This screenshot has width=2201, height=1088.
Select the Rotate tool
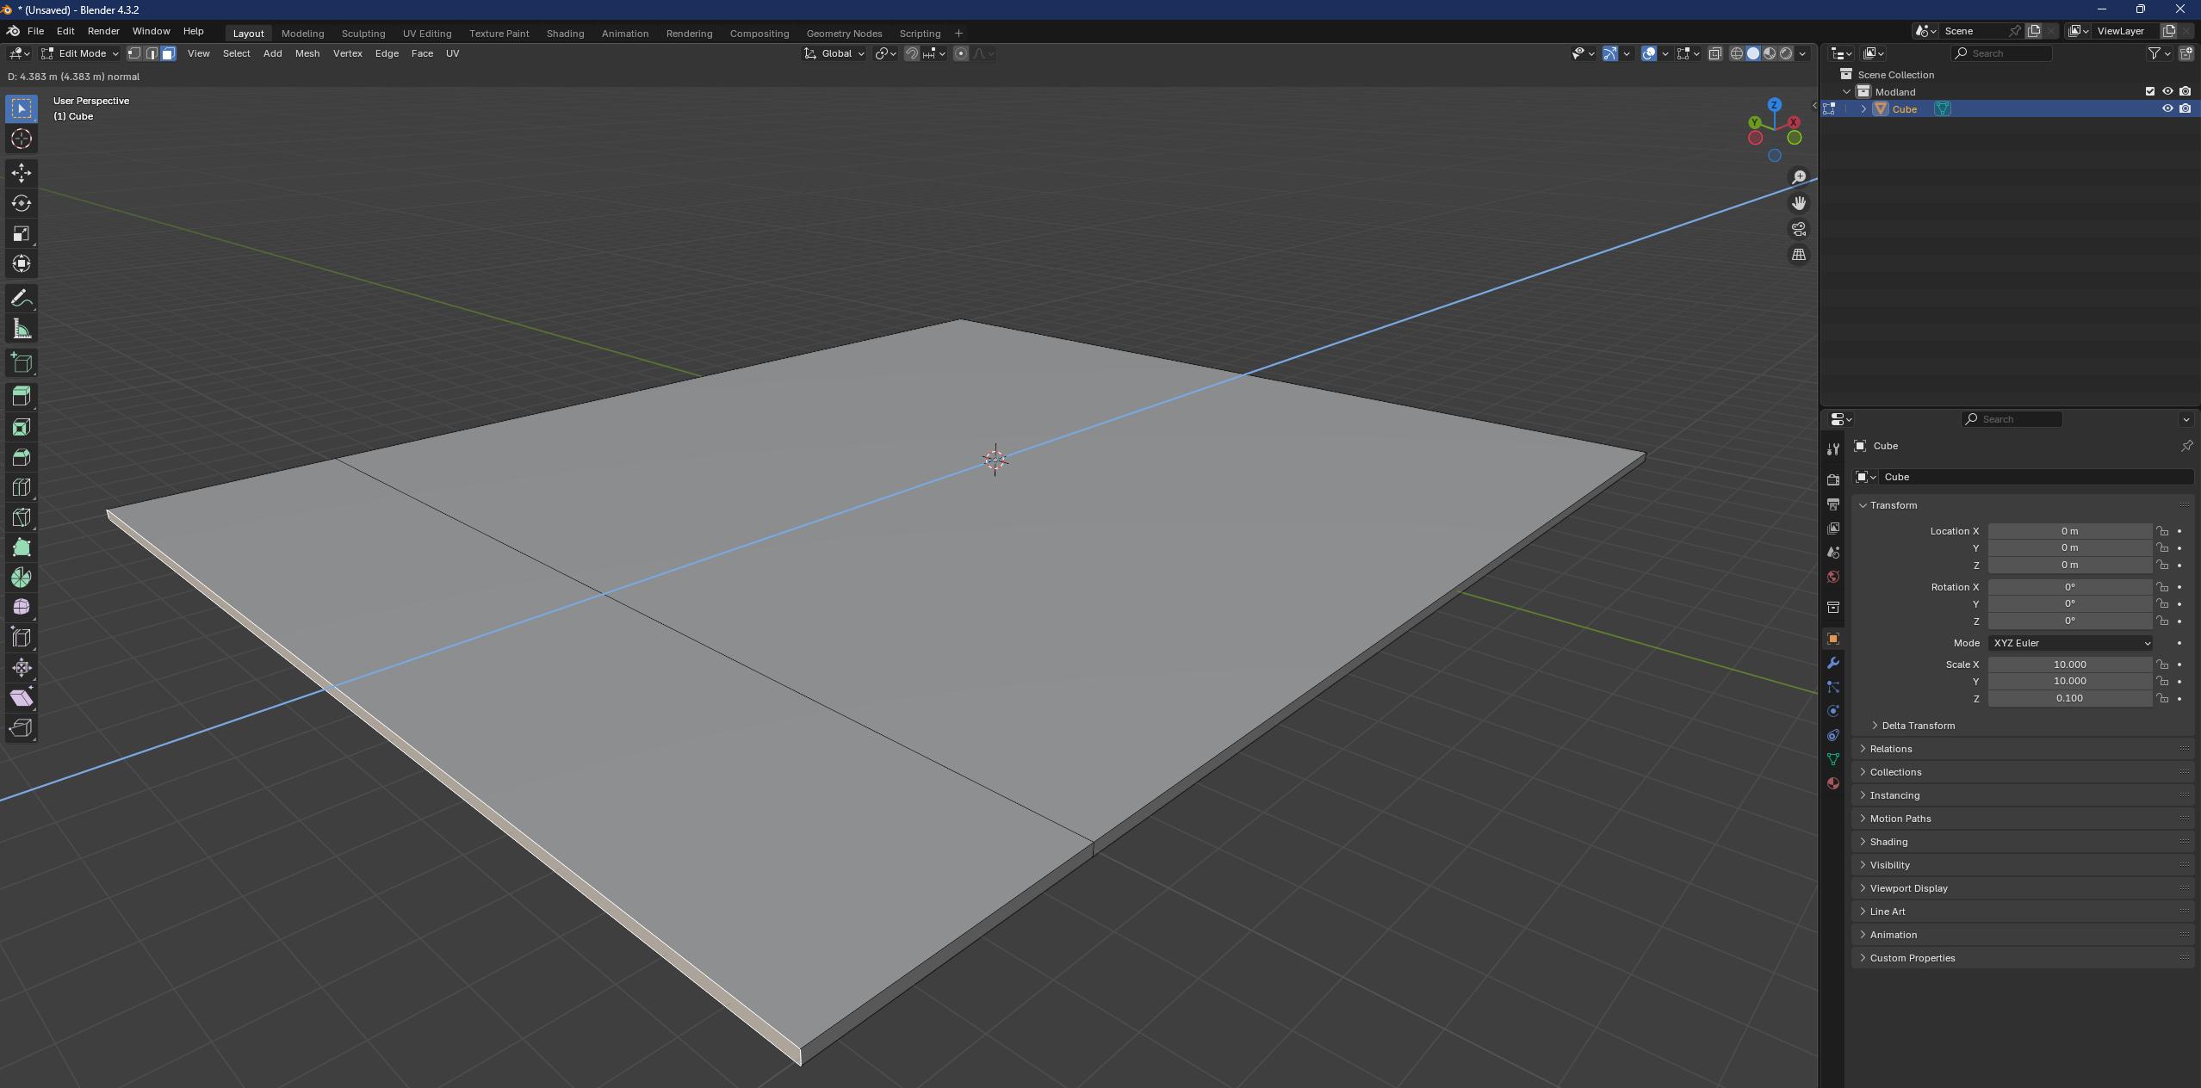click(x=22, y=203)
